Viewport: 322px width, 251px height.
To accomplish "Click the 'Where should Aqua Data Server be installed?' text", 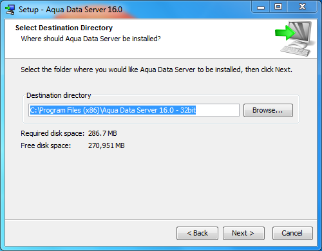I will (x=91, y=39).
